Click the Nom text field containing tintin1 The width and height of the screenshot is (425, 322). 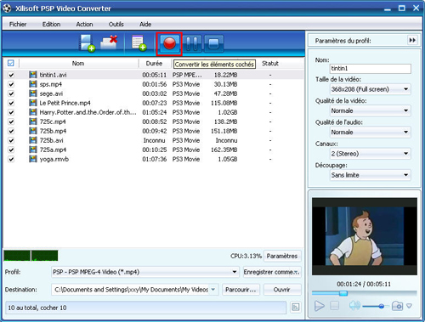pos(371,69)
